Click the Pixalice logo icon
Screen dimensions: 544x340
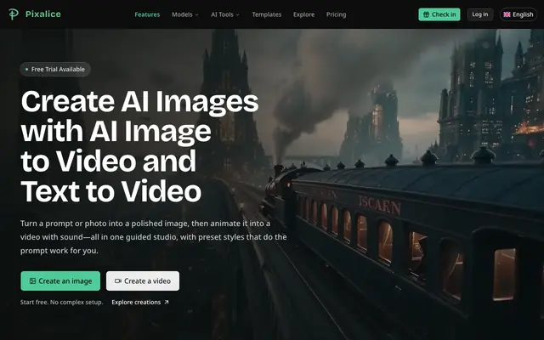pos(14,14)
